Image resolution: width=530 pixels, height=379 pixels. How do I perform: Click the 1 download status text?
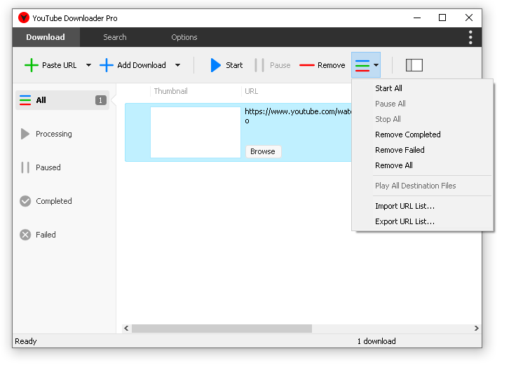pyautogui.click(x=376, y=341)
